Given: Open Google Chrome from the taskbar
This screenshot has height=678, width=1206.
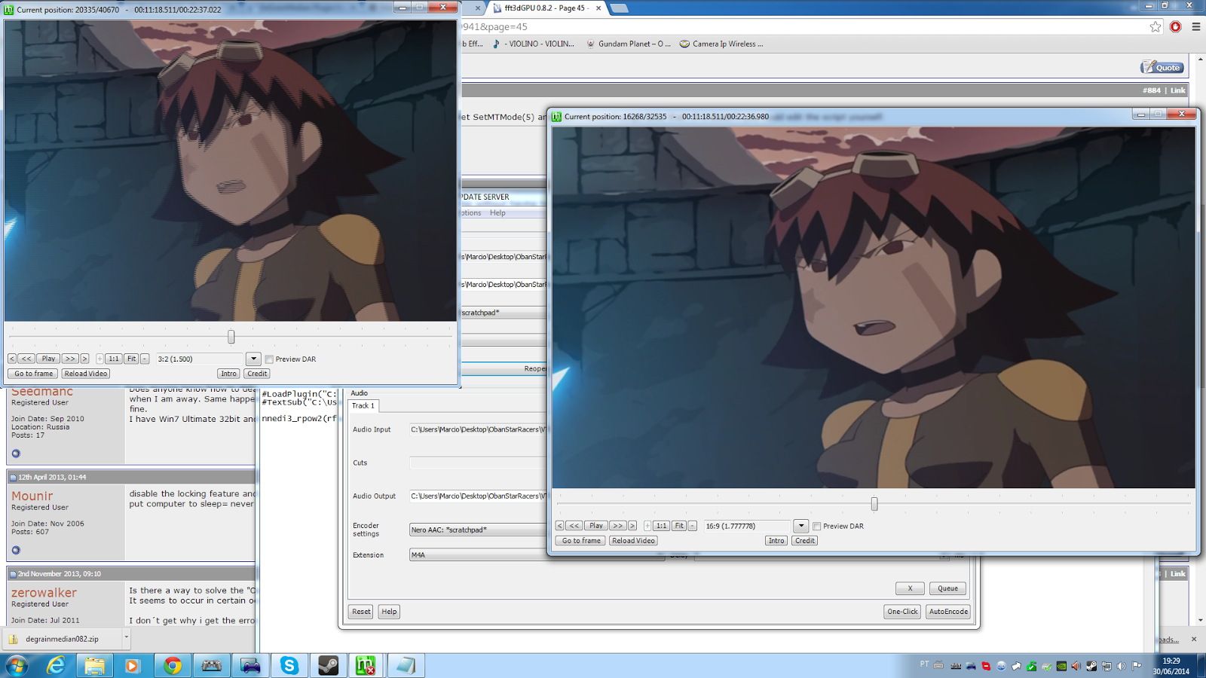Looking at the screenshot, I should click(173, 666).
